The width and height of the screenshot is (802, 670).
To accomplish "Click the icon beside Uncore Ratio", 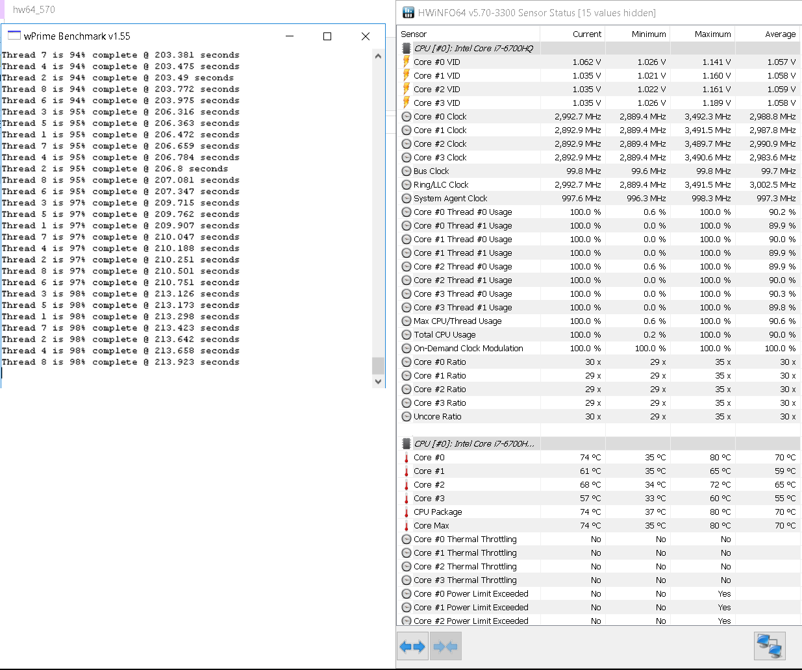I will pos(407,416).
